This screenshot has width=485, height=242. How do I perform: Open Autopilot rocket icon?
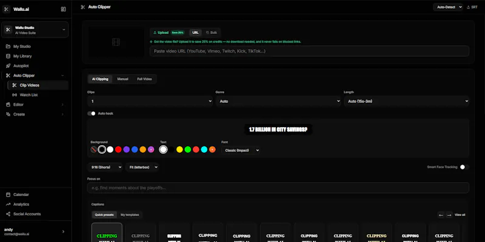click(x=8, y=66)
